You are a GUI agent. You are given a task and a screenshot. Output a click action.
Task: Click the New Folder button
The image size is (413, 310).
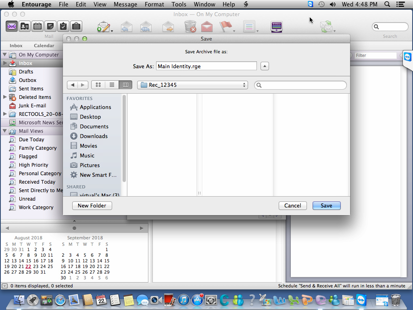pos(92,205)
